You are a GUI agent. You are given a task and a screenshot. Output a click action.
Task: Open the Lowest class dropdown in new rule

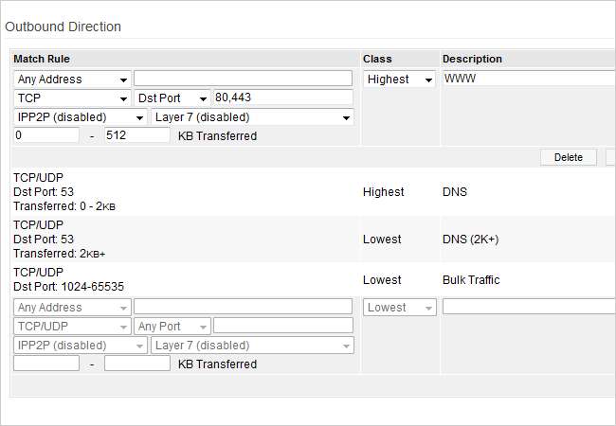tap(400, 308)
